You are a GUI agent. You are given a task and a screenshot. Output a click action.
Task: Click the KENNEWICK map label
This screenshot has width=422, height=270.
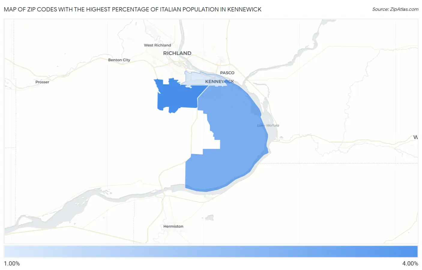(219, 81)
